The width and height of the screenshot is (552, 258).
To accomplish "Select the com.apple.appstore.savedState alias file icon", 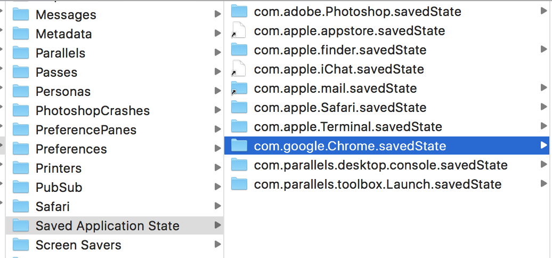I will click(239, 30).
